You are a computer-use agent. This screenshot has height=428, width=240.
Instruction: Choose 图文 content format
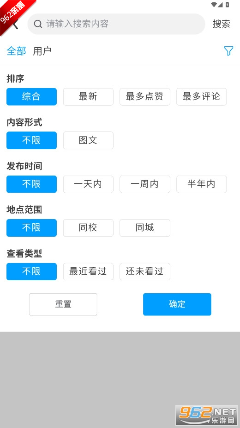pyautogui.click(x=88, y=140)
